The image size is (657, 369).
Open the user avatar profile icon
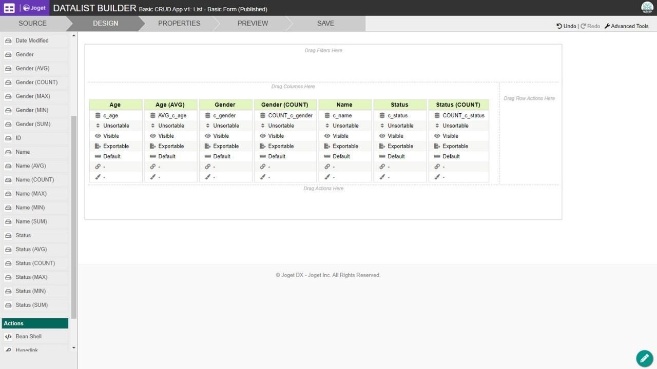(647, 7)
